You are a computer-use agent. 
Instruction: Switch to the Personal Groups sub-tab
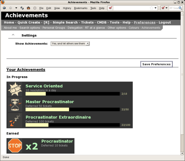coord(54,28)
